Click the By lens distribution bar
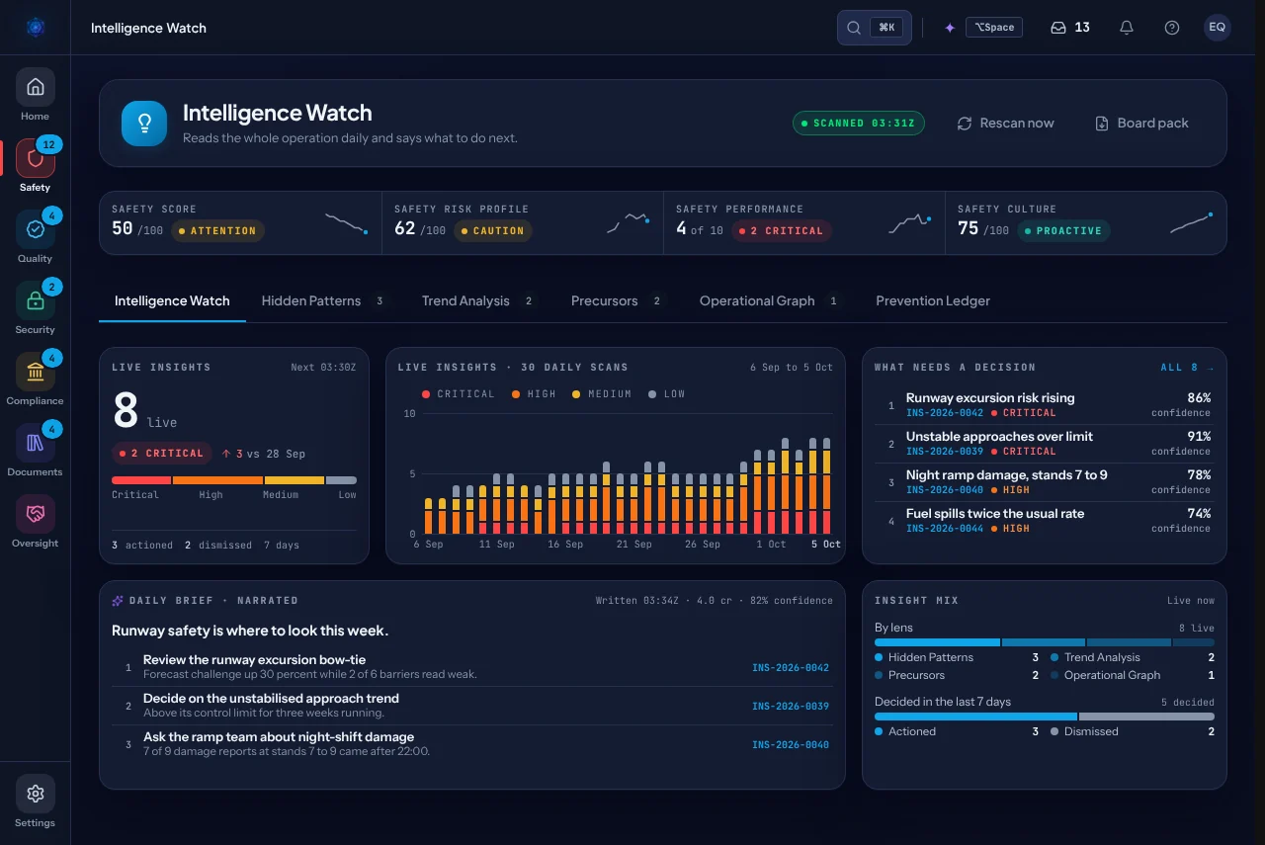Image resolution: width=1265 pixels, height=845 pixels. point(1045,642)
